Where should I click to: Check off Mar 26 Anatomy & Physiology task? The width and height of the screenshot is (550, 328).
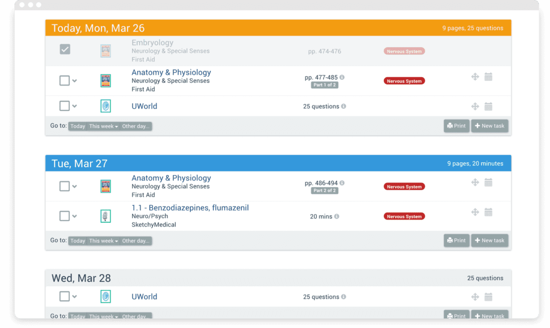(64, 80)
